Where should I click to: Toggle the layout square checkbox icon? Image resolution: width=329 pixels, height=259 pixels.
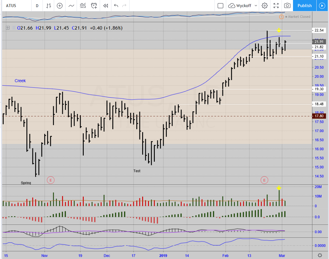click(x=220, y=6)
